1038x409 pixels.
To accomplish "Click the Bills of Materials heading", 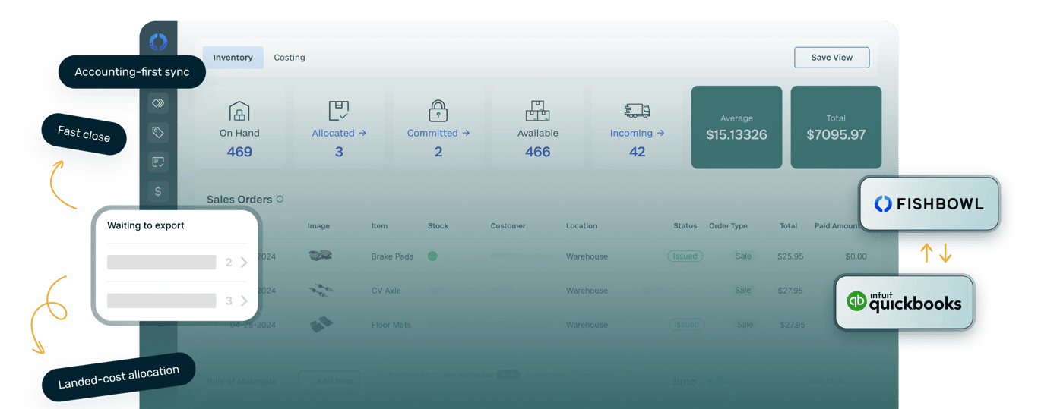I will (x=241, y=381).
